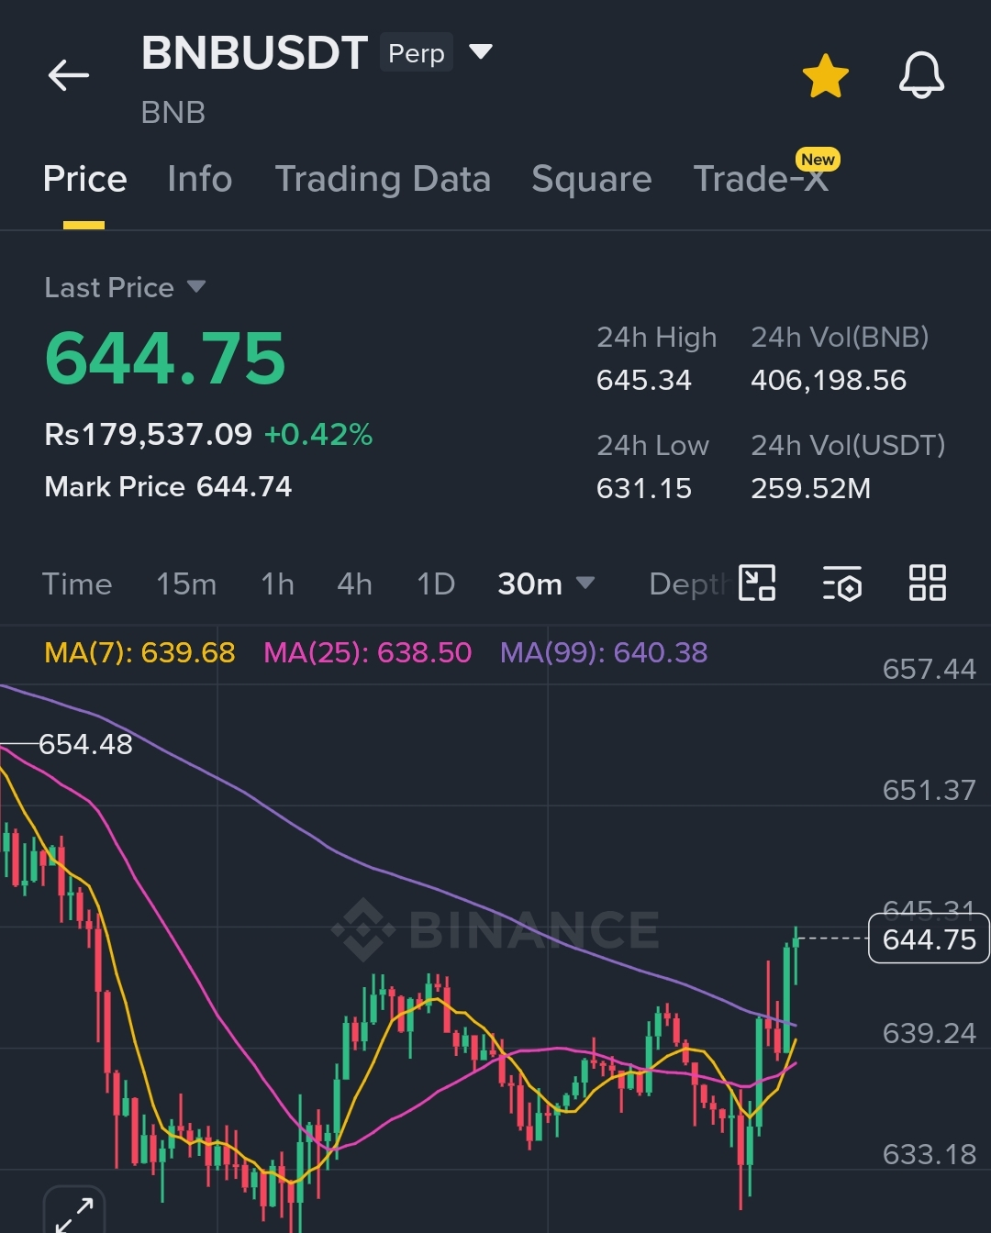The width and height of the screenshot is (991, 1233).
Task: Open the chart layout grid icon
Action: pyautogui.click(x=927, y=583)
